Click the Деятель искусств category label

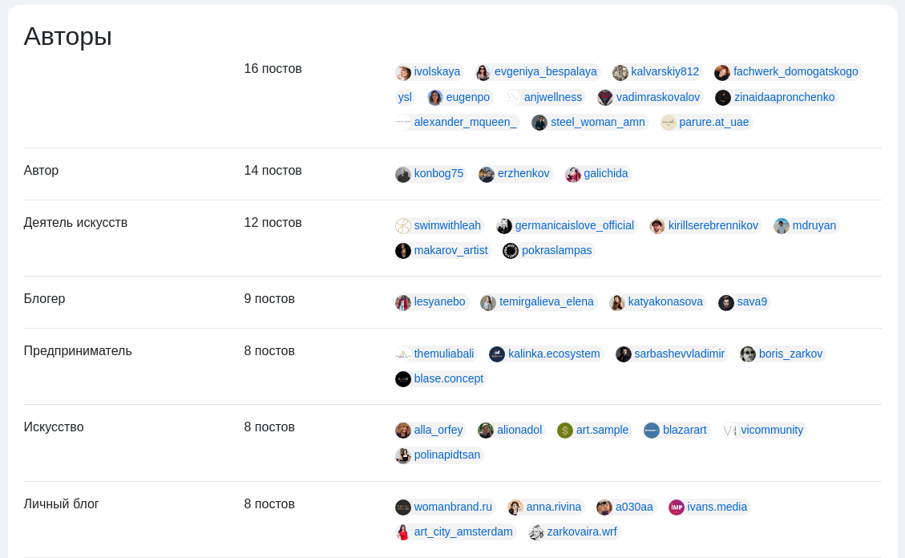tap(75, 223)
